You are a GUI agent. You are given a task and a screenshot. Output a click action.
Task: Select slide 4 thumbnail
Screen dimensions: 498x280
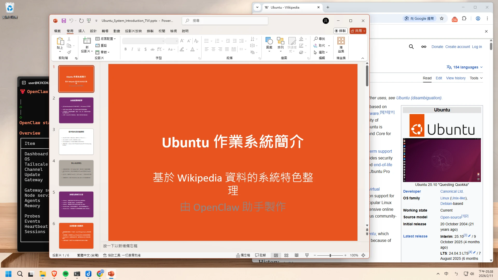coord(76,173)
